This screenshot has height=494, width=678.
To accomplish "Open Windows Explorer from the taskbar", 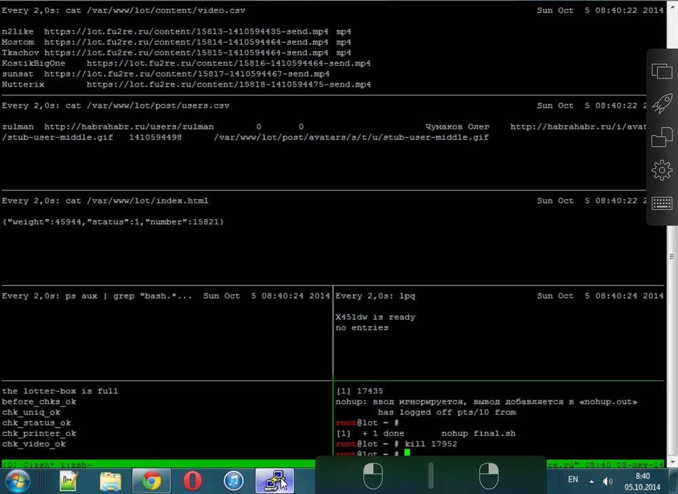I will point(111,481).
